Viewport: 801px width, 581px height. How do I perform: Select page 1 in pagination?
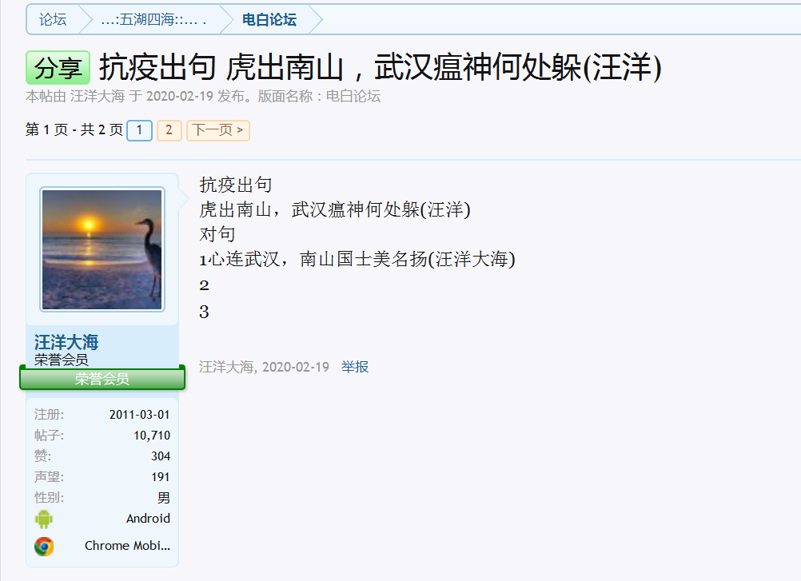pos(139,130)
